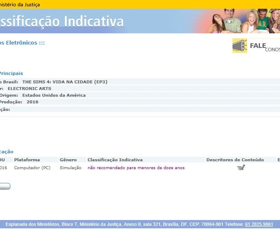Screen dimensions: 280x230
Task: Select 'Estados Unidos da América' origin text
Action: [x=54, y=95]
